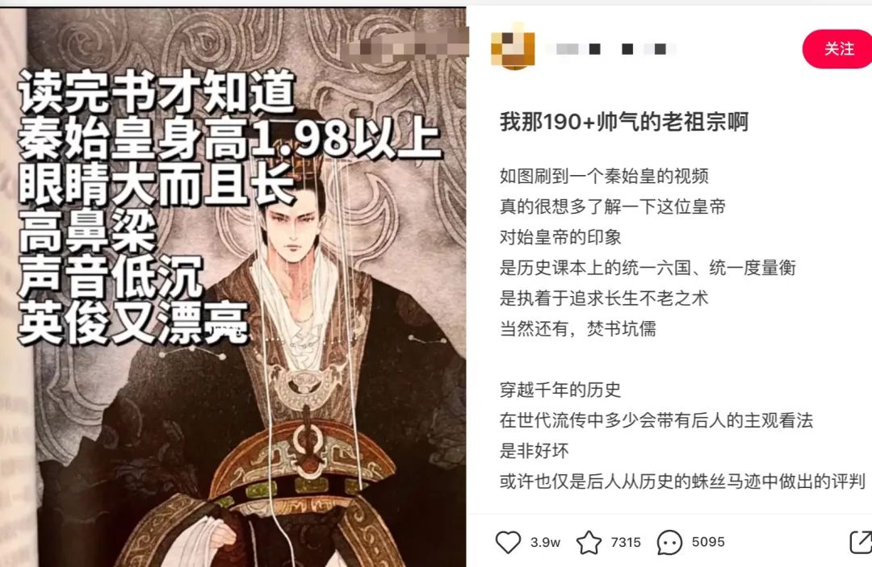Select the text line 当然还有，焚书坑儒
This screenshot has height=567, width=872.
click(578, 329)
